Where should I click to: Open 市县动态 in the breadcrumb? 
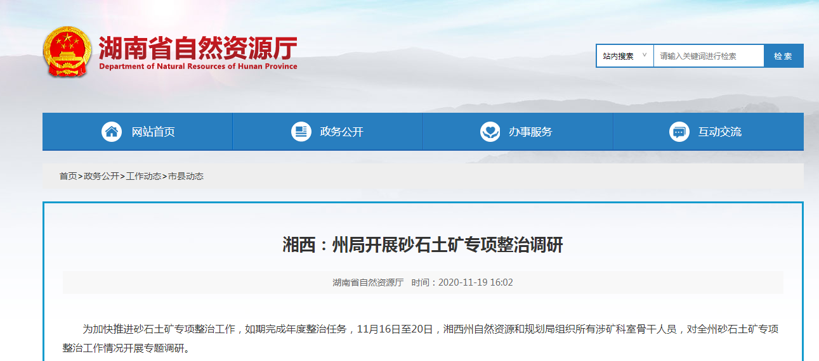(186, 176)
